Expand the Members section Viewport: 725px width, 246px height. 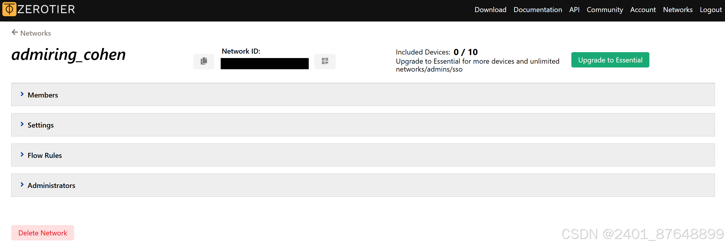tap(363, 95)
